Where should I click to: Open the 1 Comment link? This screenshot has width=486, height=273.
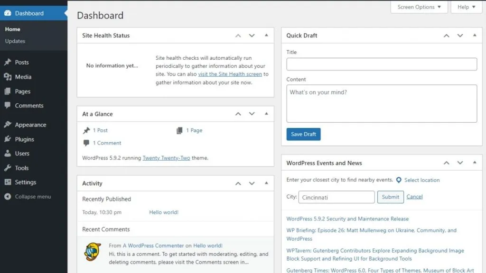click(x=107, y=143)
